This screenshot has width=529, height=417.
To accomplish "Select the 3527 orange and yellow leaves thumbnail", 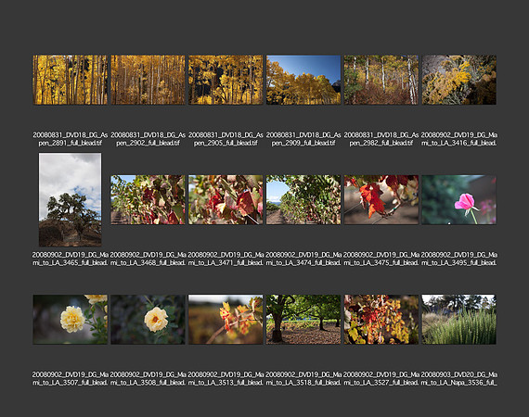I will click(x=381, y=320).
